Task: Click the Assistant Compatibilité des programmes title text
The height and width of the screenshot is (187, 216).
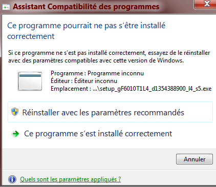Action: pyautogui.click(x=86, y=7)
